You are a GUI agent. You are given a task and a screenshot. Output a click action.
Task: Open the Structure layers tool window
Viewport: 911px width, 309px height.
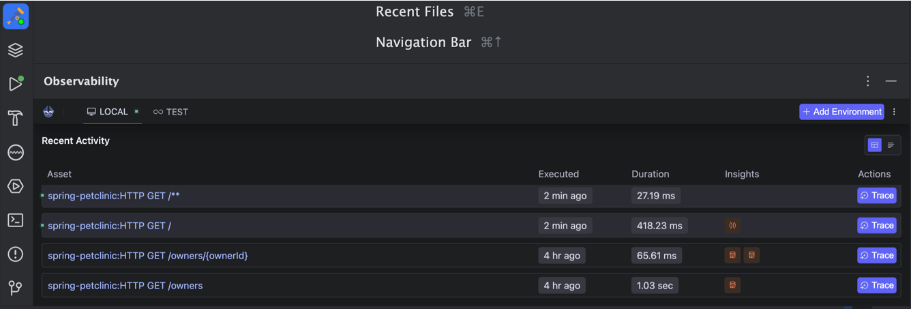(x=16, y=50)
